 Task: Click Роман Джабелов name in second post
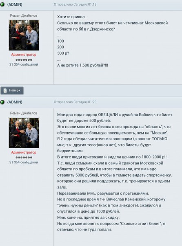tap(24, 113)
